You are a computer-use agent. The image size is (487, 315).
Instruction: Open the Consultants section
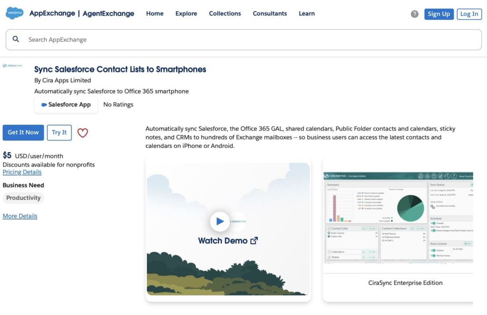point(270,13)
